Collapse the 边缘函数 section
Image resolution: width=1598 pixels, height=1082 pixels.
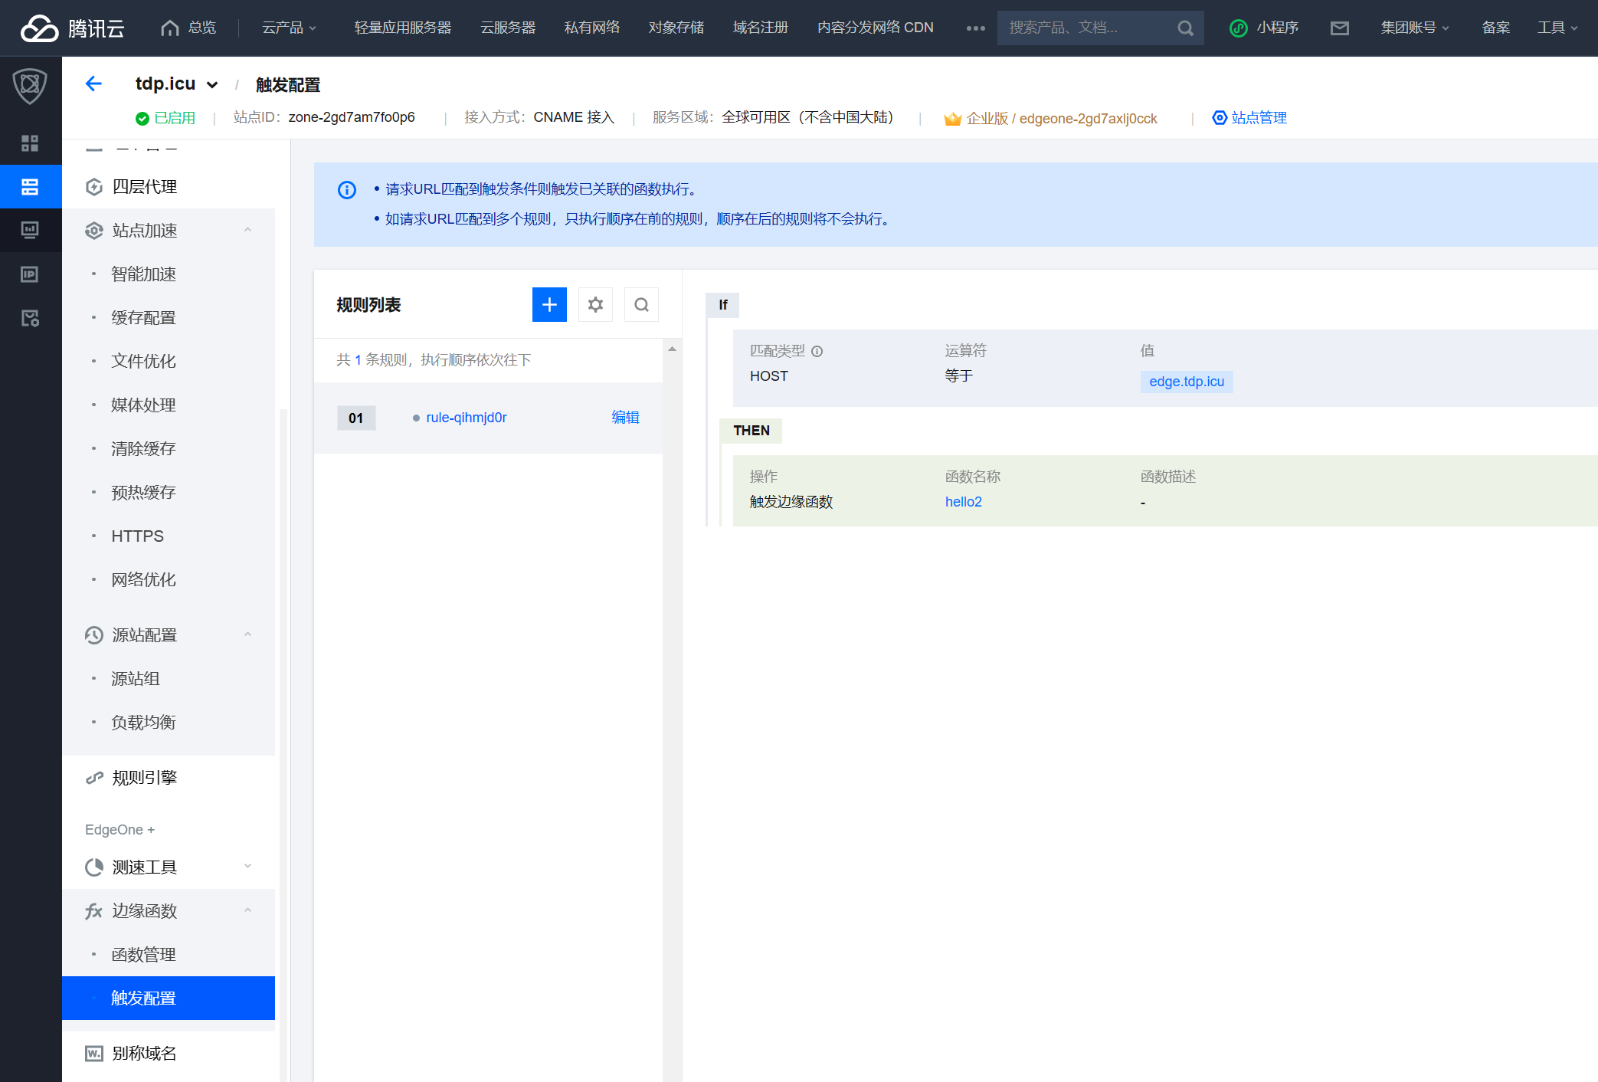247,910
